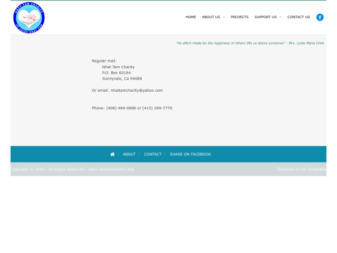Click the 'Nhat Tam Charity' address line
This screenshot has height=253, width=337.
click(x=118, y=67)
